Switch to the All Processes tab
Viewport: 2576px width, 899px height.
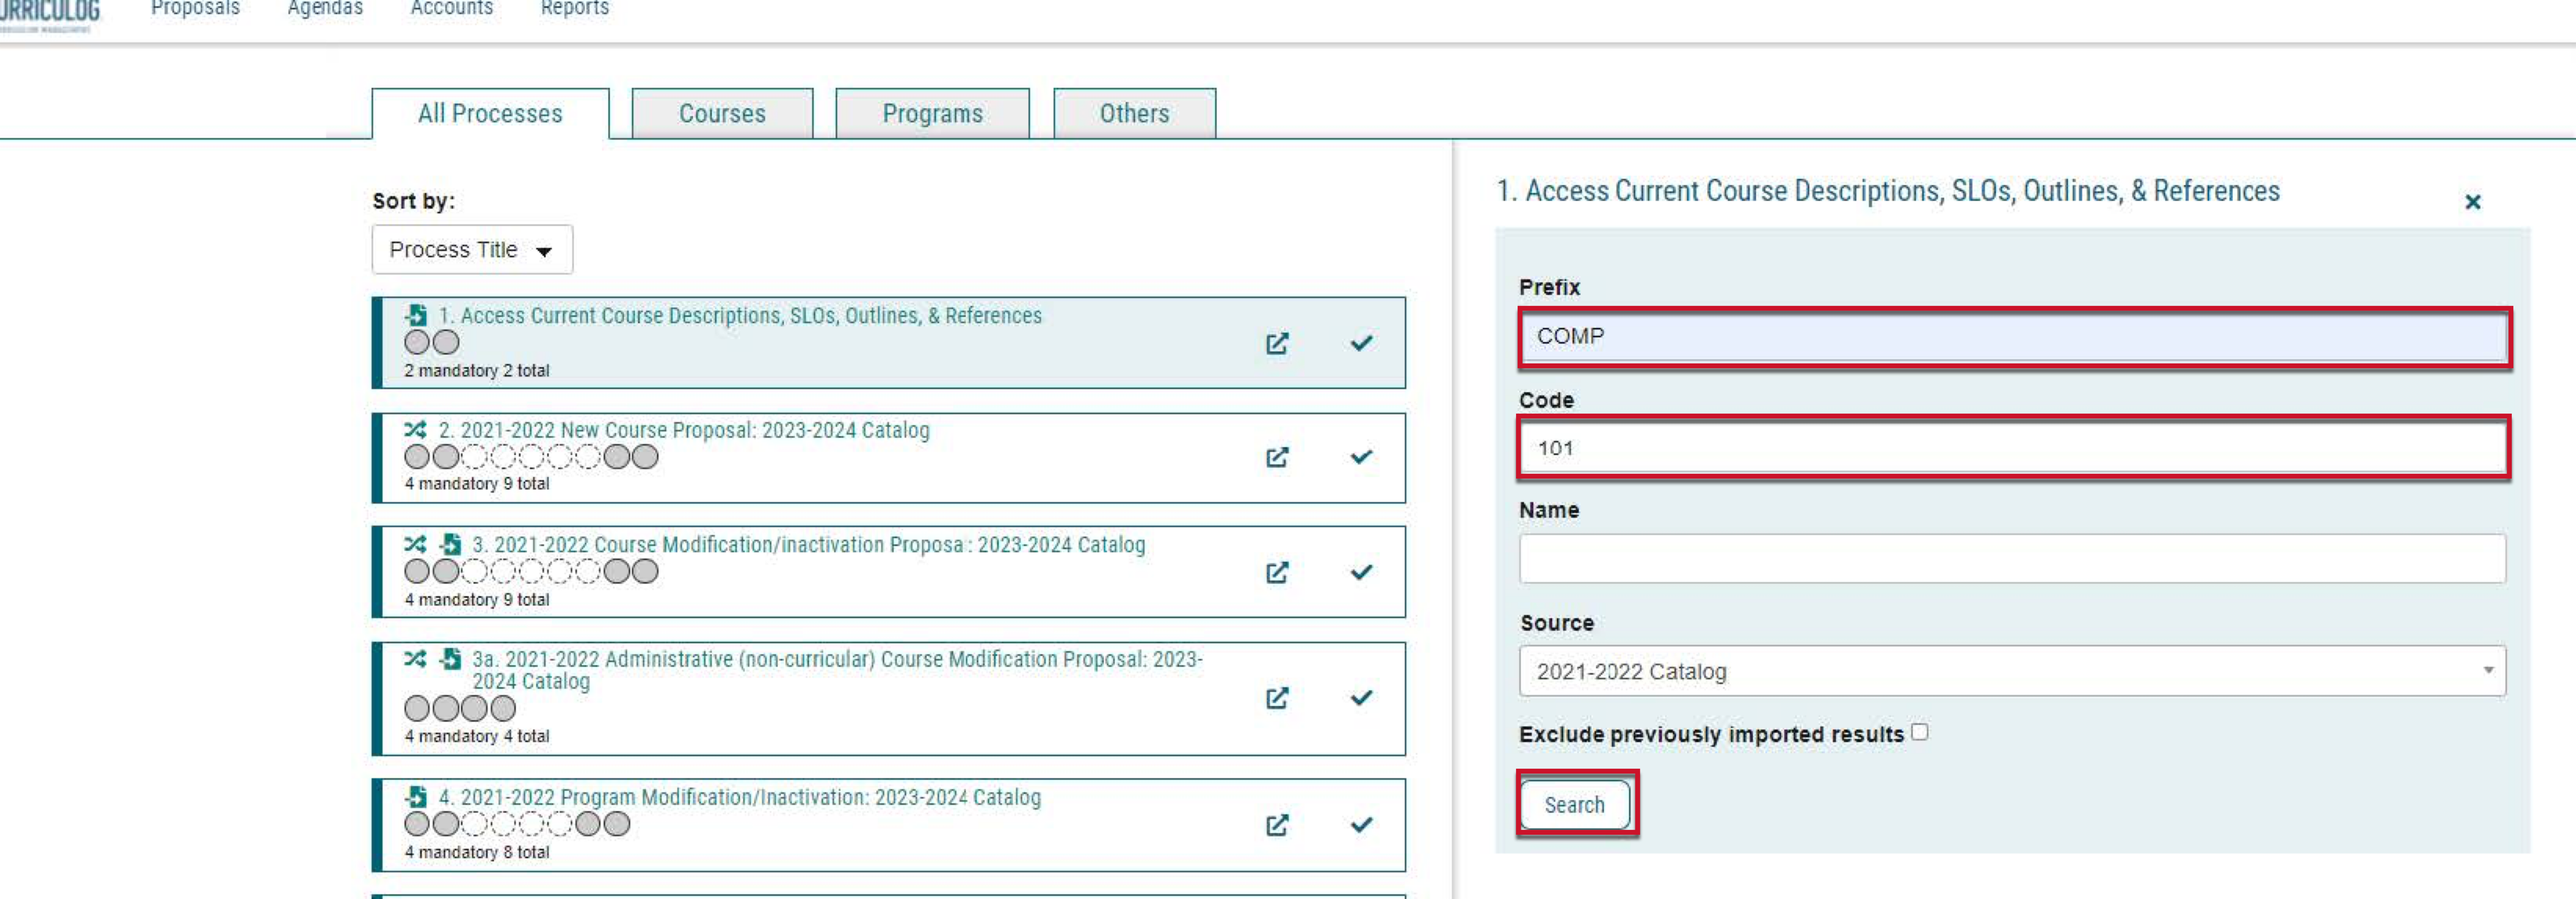point(490,113)
